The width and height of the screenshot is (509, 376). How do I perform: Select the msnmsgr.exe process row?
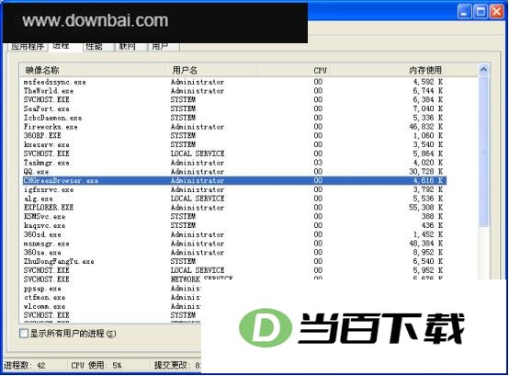pyautogui.click(x=234, y=244)
